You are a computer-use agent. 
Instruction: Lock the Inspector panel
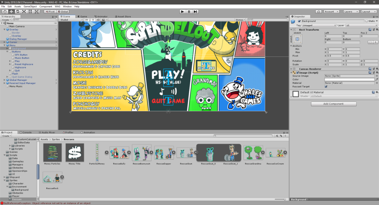[374, 17]
